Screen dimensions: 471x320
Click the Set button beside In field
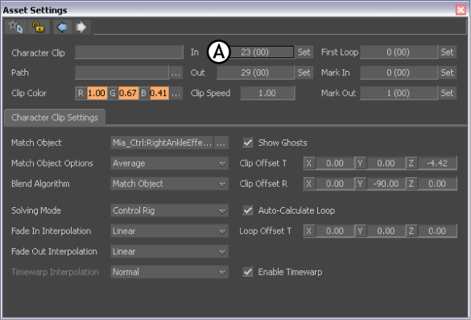tap(304, 52)
